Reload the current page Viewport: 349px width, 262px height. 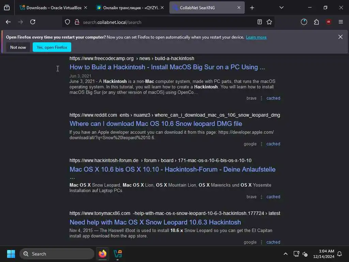point(33,22)
